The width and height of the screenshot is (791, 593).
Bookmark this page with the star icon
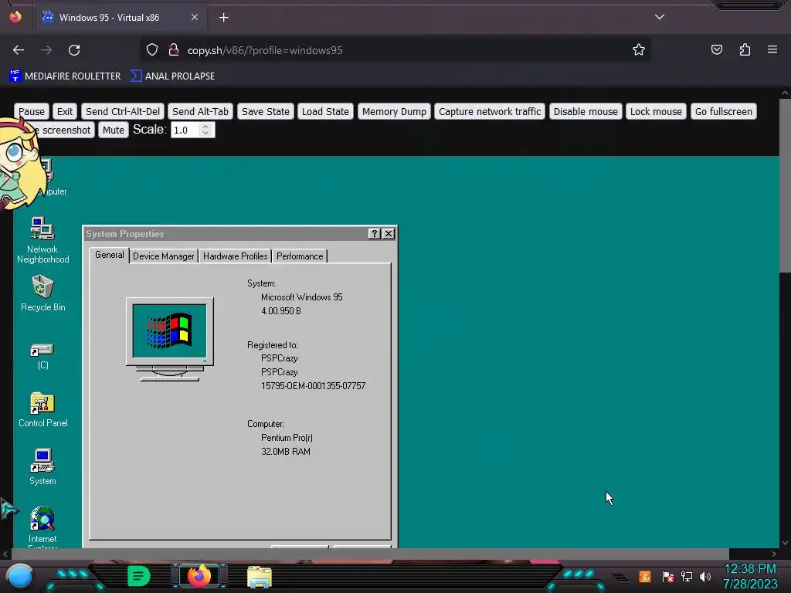[x=639, y=50]
